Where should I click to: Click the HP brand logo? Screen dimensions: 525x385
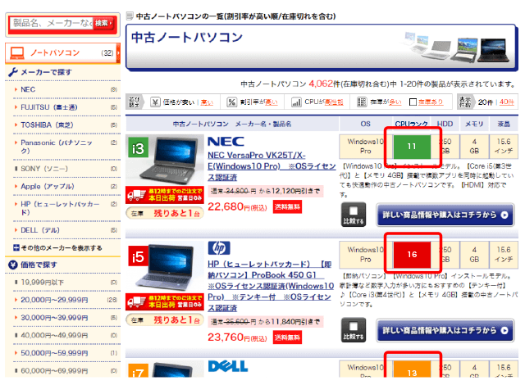(x=219, y=248)
